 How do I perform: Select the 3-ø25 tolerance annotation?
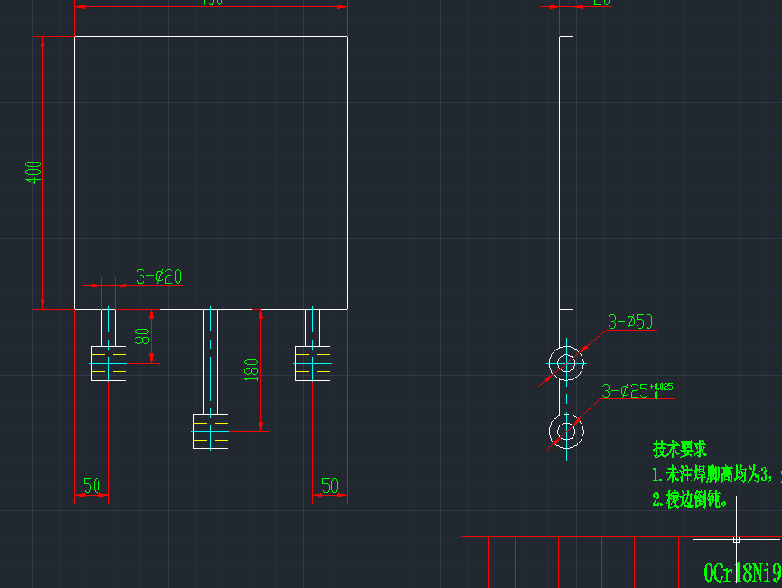pos(638,391)
